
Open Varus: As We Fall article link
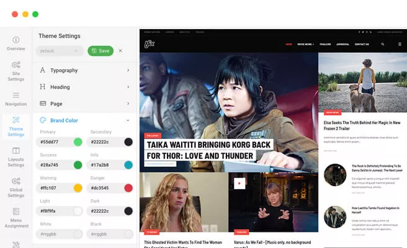click(272, 244)
